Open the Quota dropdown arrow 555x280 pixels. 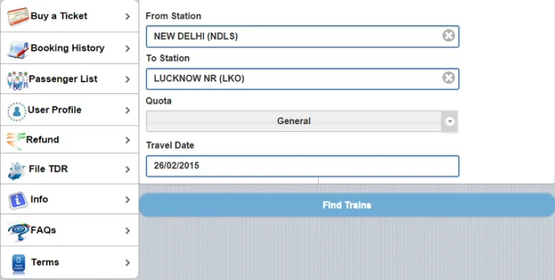[449, 121]
